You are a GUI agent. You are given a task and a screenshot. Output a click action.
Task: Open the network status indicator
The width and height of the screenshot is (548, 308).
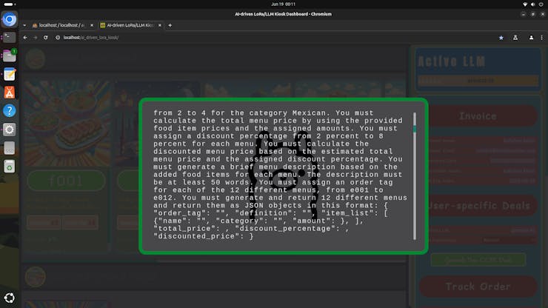(x=524, y=4)
